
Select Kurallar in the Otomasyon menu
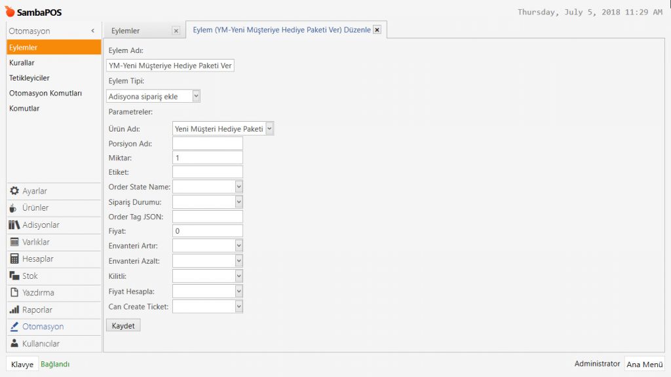[x=22, y=63]
